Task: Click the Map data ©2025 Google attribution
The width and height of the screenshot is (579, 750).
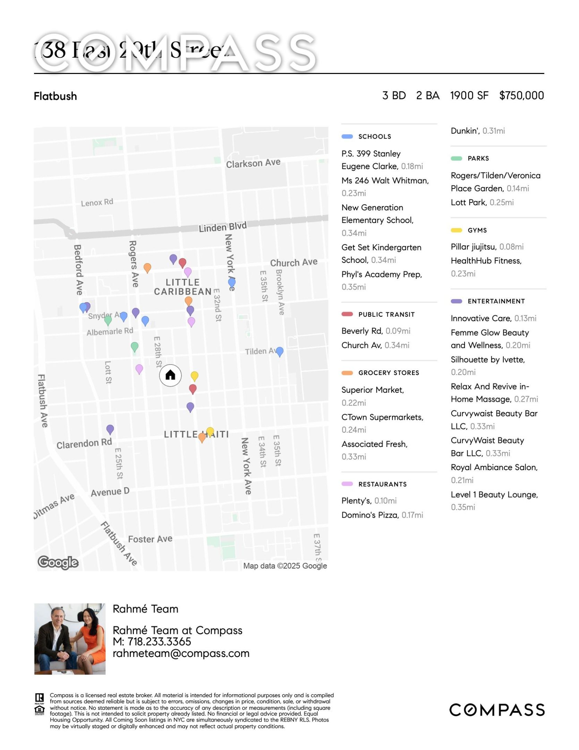Action: pyautogui.click(x=285, y=566)
